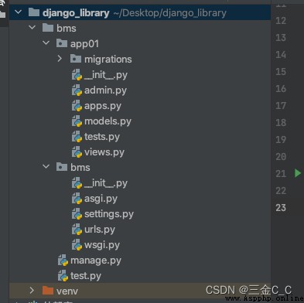Click line number 23 in gutter
Screen dimensions: 304x303
(x=281, y=208)
